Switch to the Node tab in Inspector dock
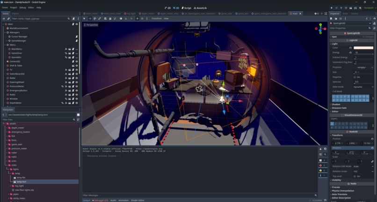This screenshot has height=202, width=377. point(345,14)
